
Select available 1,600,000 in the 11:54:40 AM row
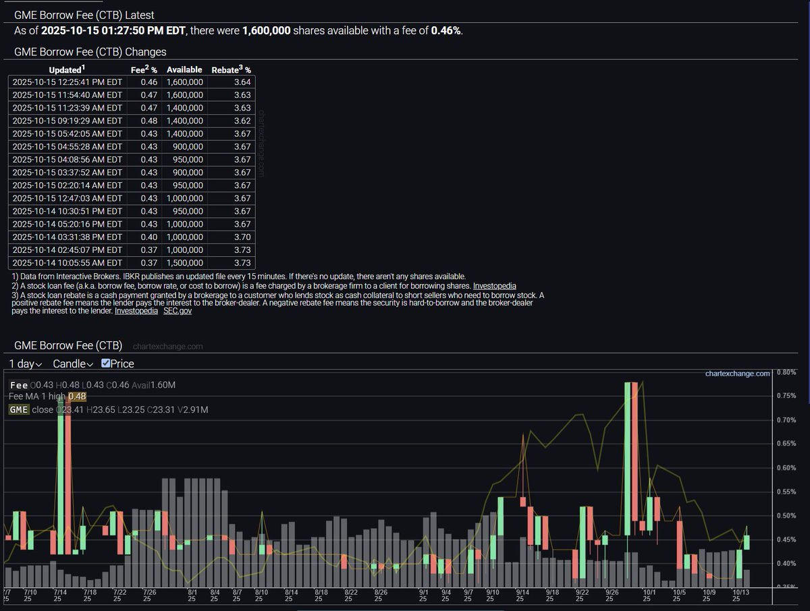(184, 95)
